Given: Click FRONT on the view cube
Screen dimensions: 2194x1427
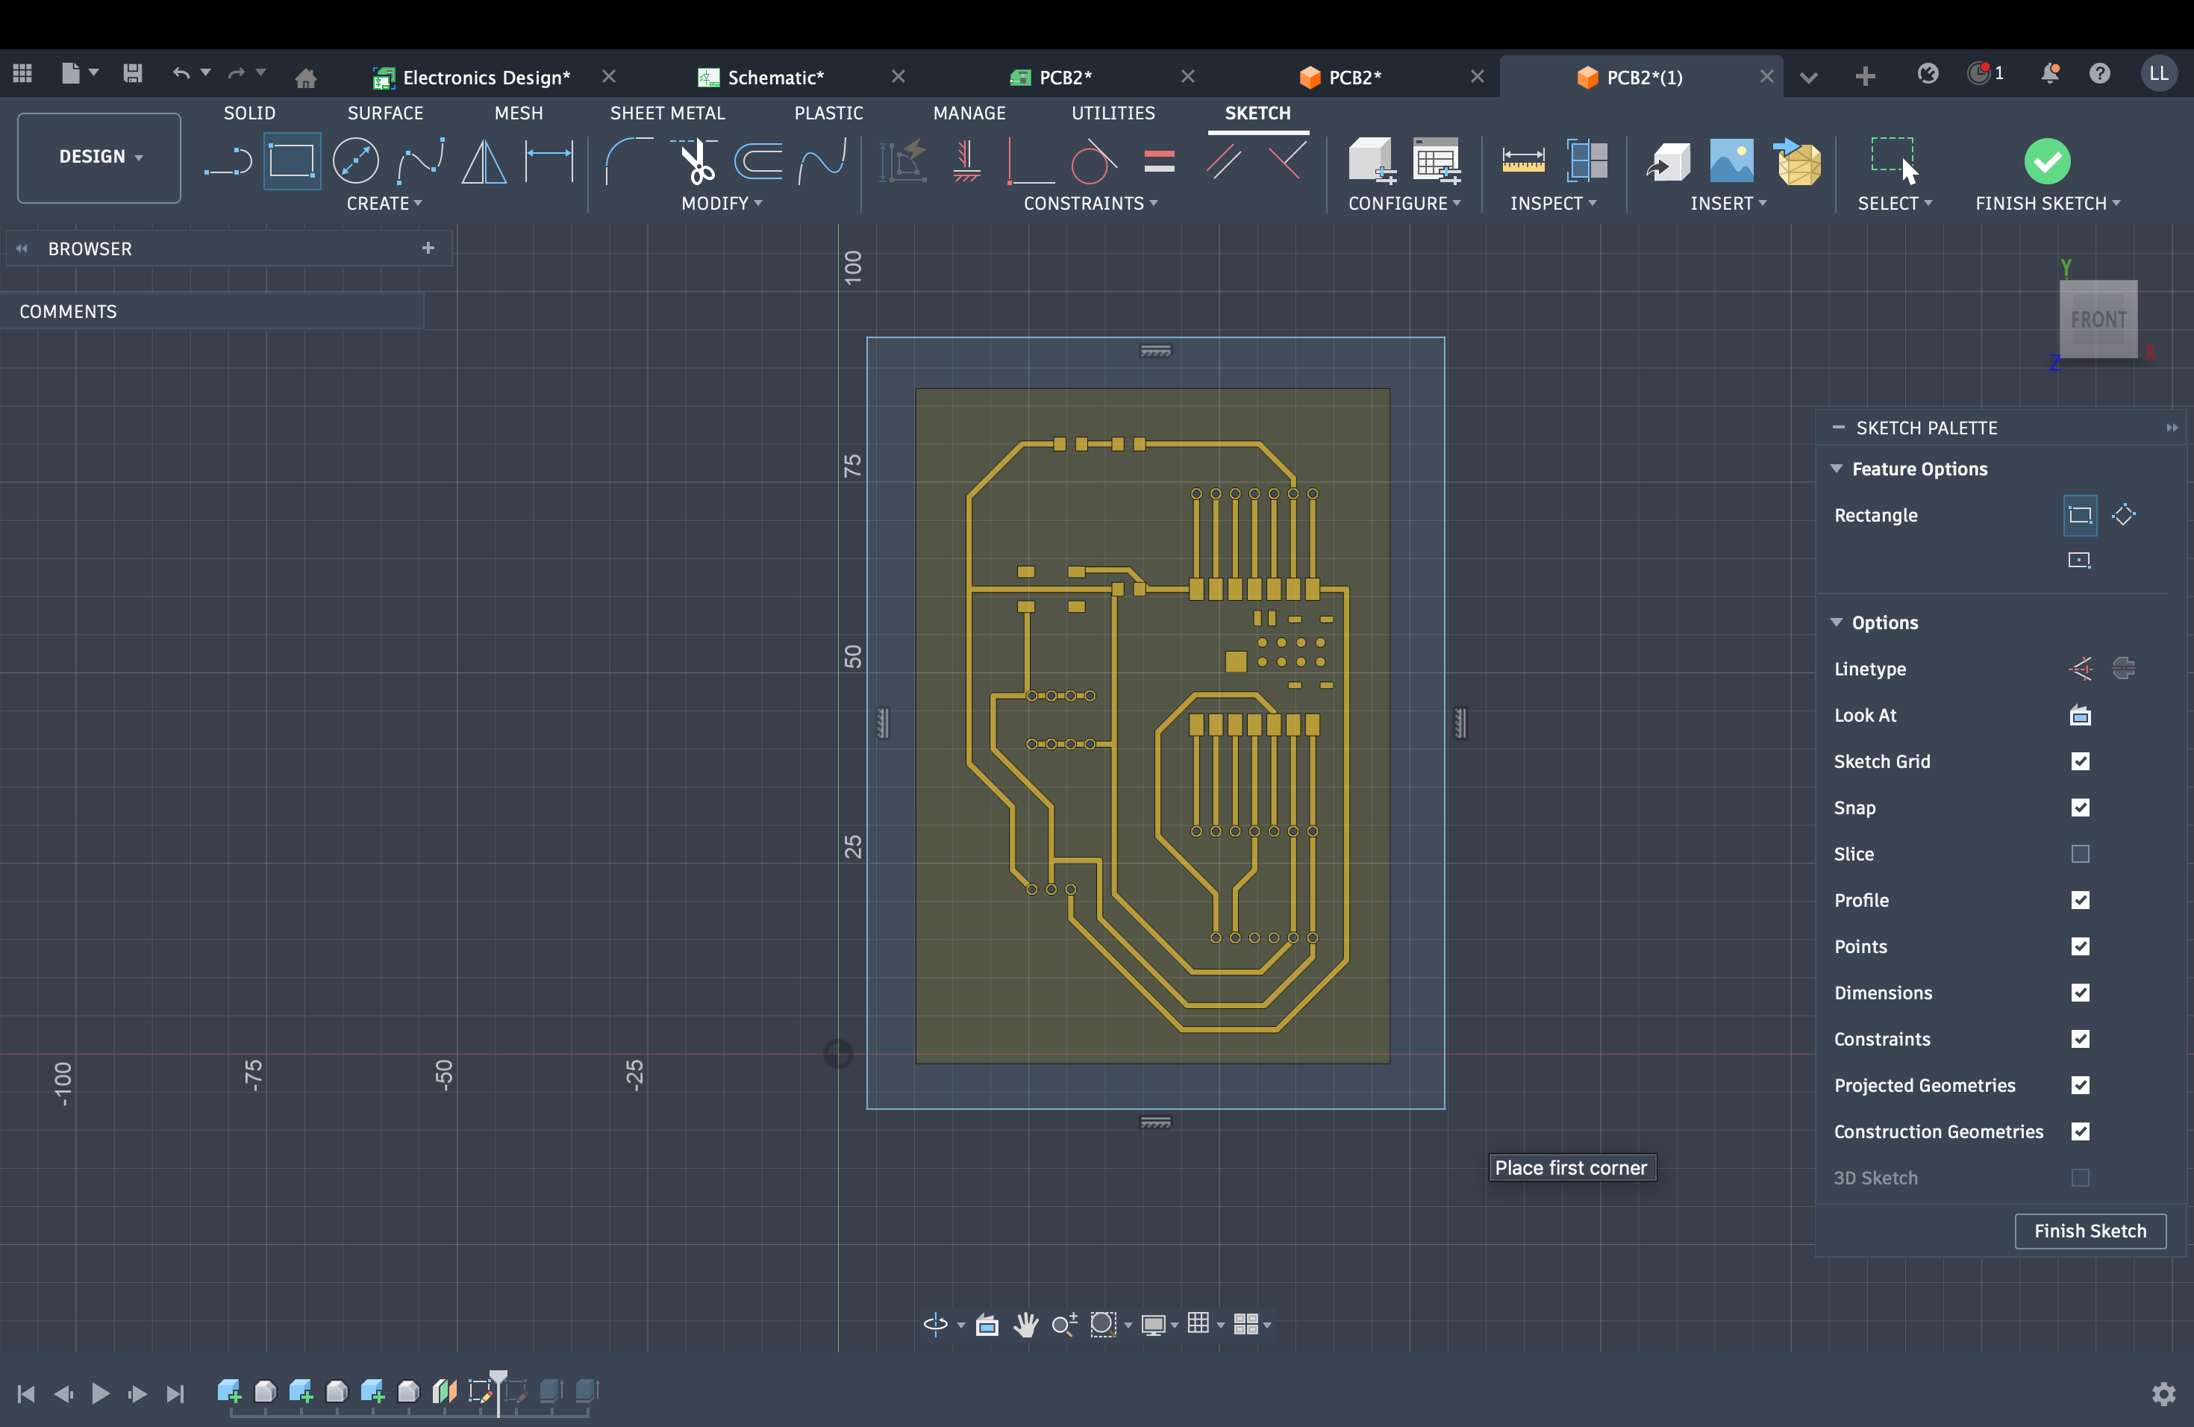Looking at the screenshot, I should 2099,320.
